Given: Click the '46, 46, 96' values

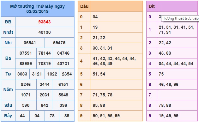Looking at the screenshot, I should [169, 84].
